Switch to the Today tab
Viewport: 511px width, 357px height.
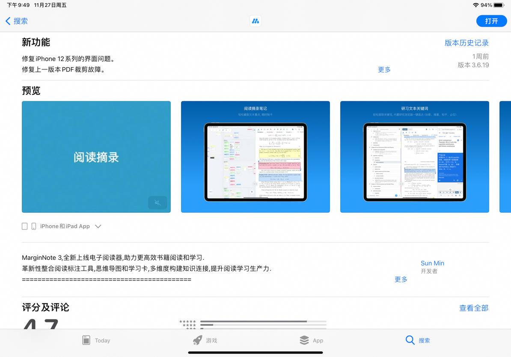pyautogui.click(x=96, y=340)
